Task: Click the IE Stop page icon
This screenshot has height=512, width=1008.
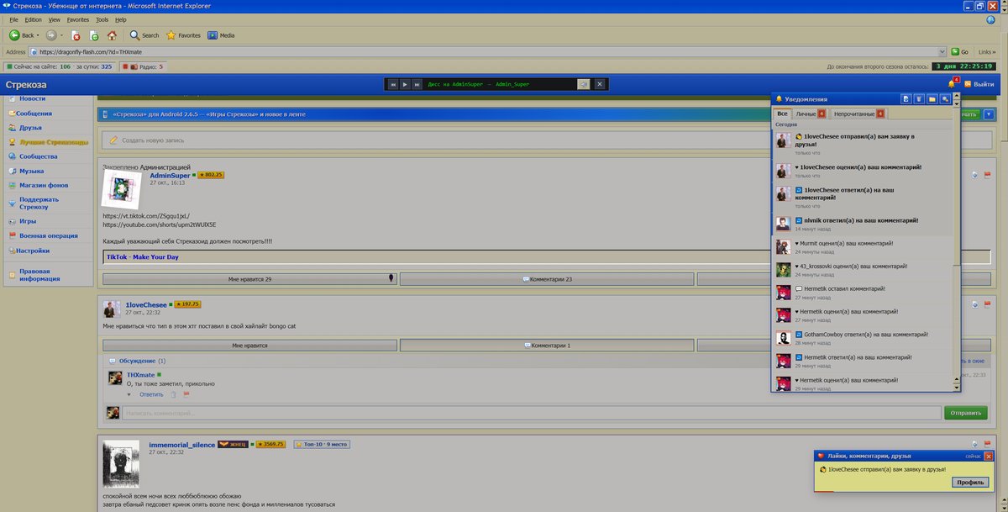Action: 76,35
